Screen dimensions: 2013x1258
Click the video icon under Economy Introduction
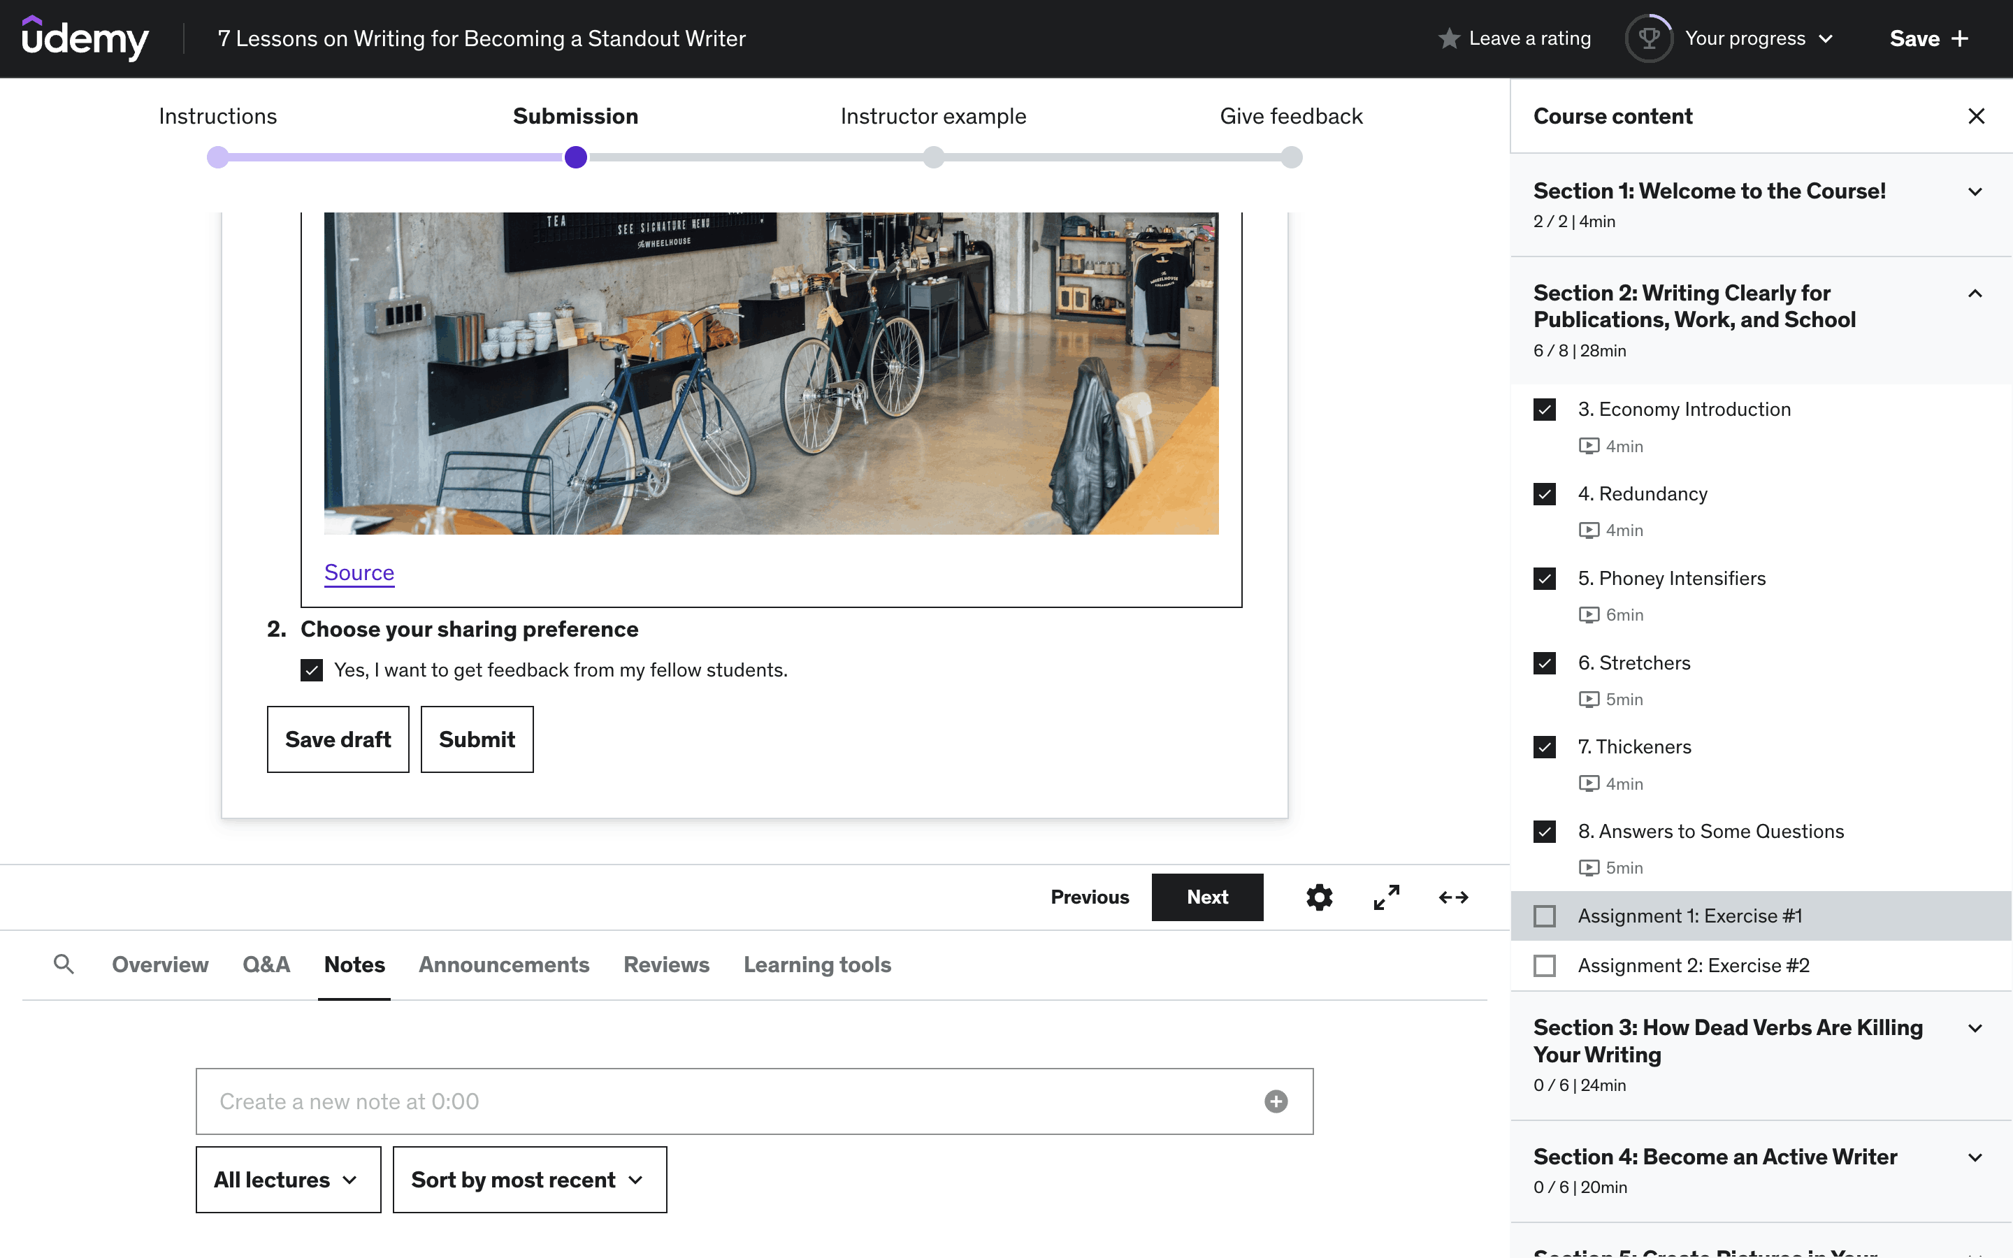click(x=1589, y=446)
